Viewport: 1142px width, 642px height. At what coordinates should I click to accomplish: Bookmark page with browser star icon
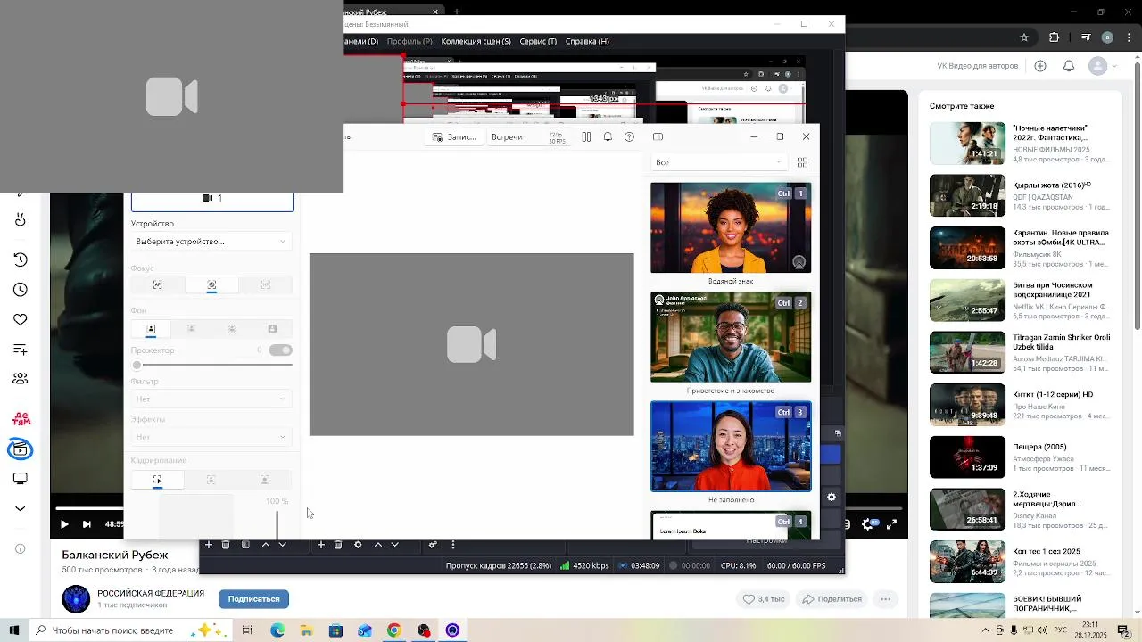[x=1024, y=37]
